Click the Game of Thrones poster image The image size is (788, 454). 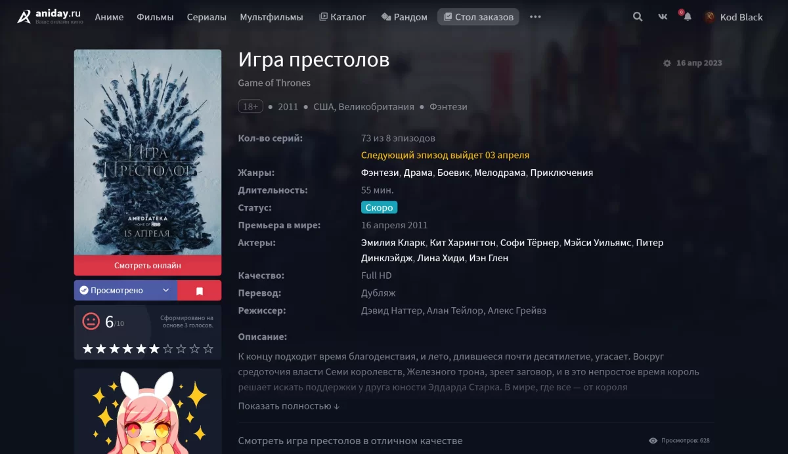[148, 152]
